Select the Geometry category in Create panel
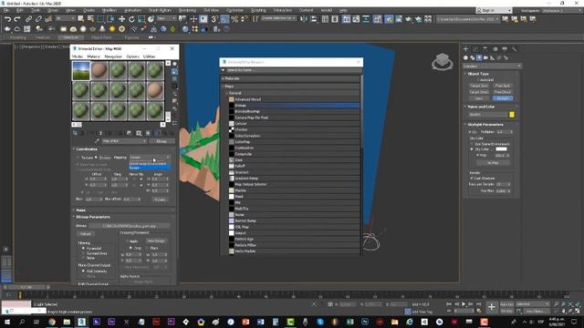 pyautogui.click(x=465, y=58)
